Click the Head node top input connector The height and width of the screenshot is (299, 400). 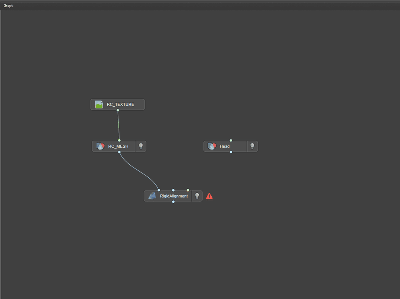tap(231, 140)
